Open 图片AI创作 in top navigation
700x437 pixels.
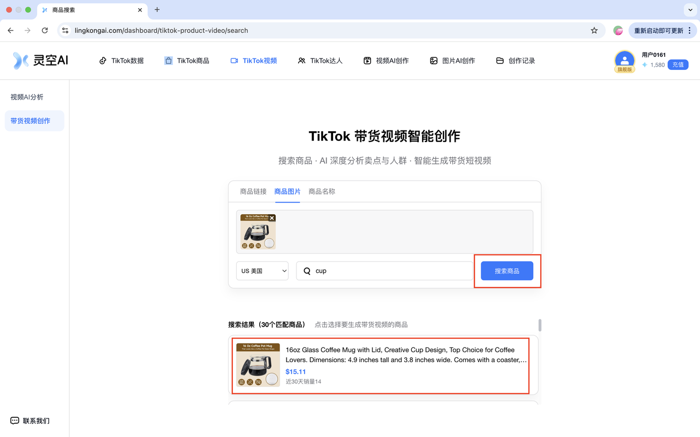(x=452, y=61)
